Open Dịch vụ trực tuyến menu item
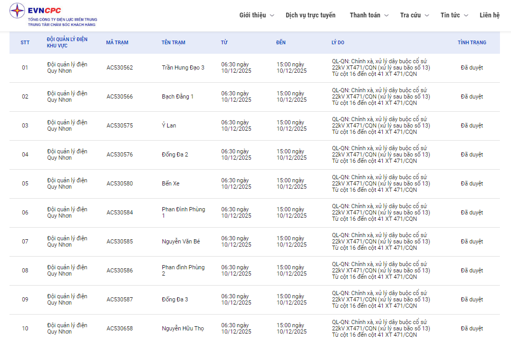 [310, 15]
